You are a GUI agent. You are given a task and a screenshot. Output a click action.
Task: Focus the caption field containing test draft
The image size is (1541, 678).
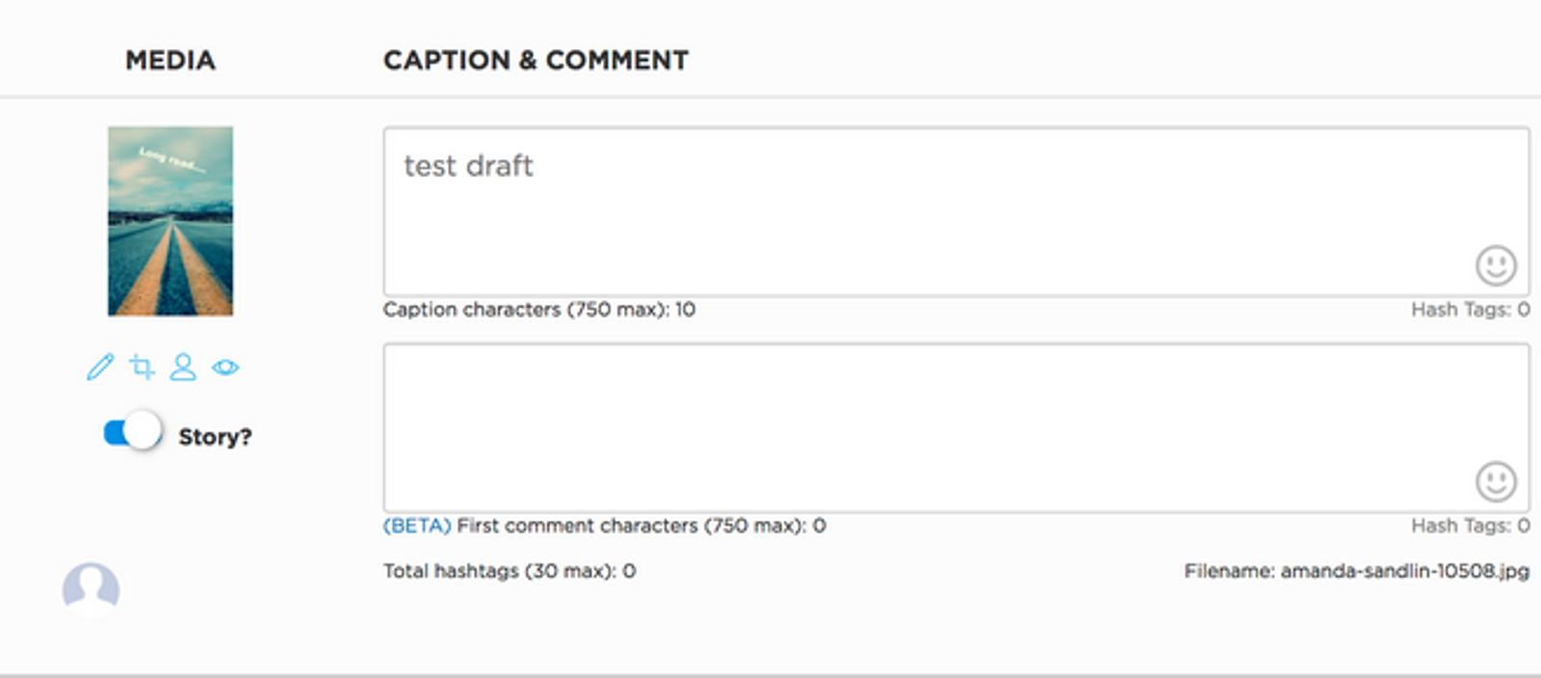tap(956, 211)
